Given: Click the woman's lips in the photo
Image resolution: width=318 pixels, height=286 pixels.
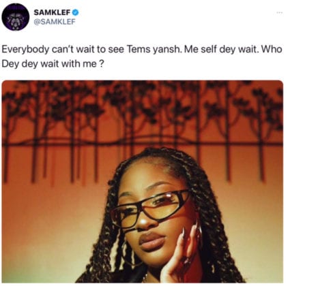Looking at the screenshot, I should tap(151, 242).
